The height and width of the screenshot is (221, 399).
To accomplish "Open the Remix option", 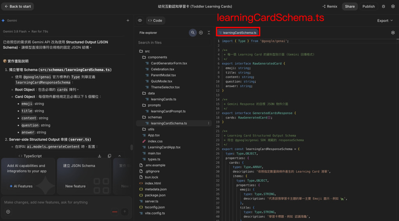I will coord(330,6).
